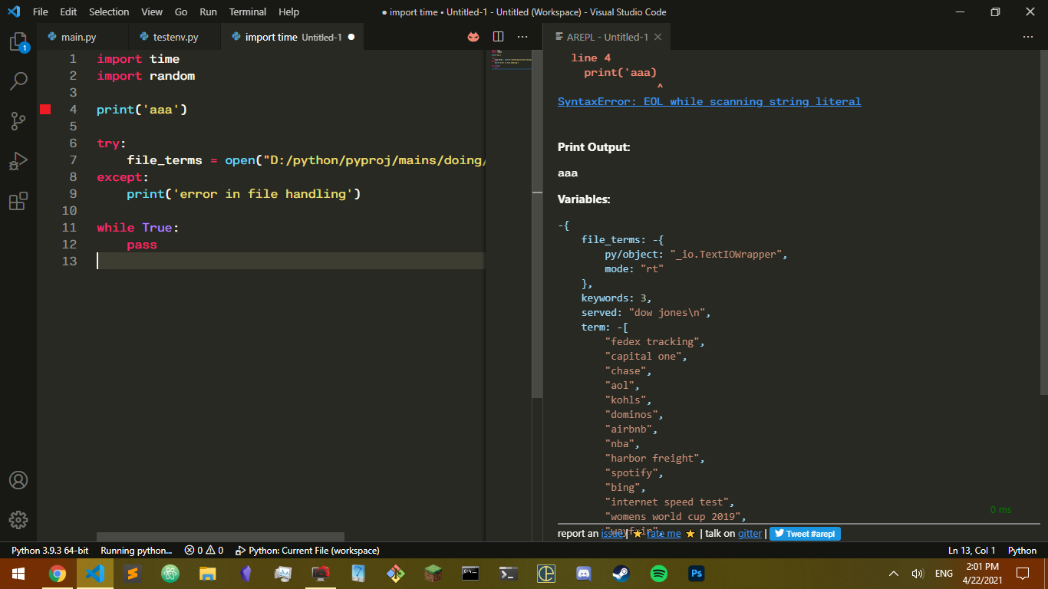
Task: Open Obsidian from the taskbar
Action: pyautogui.click(x=245, y=574)
